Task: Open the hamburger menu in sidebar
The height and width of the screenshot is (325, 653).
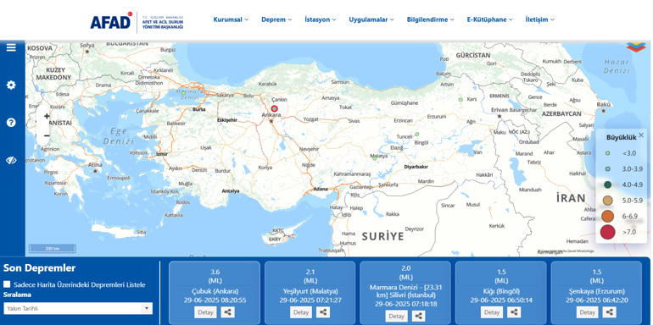Action: 11,47
